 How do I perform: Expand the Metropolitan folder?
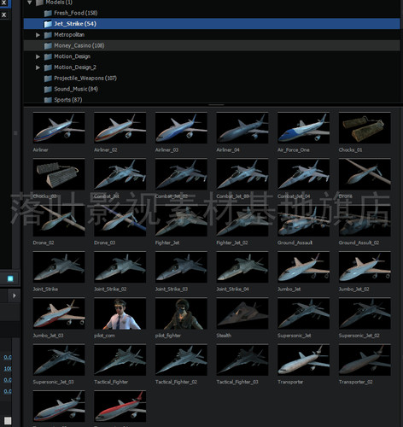[38, 35]
